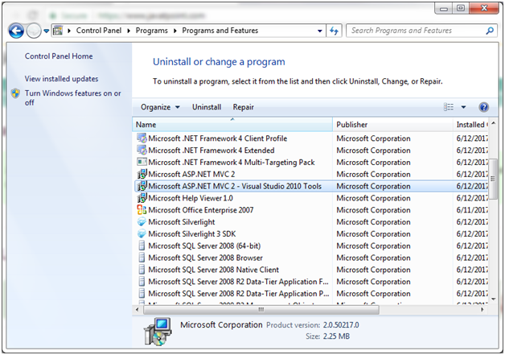
Task: Click SQL Server 2008 Native Client icon
Action: (x=142, y=270)
